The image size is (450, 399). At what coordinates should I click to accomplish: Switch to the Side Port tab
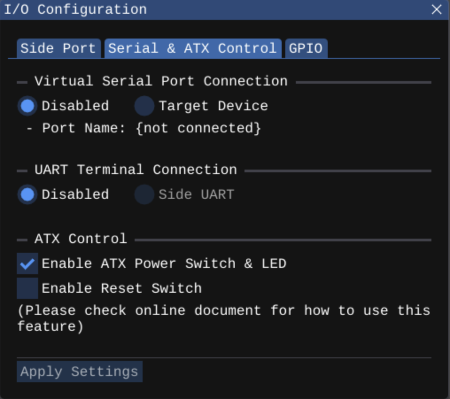pos(58,48)
